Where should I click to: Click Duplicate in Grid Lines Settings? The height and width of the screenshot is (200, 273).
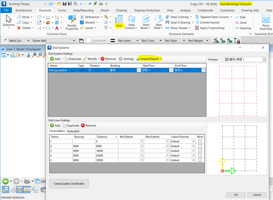click(x=71, y=125)
